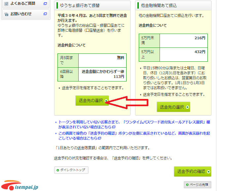Click the 平日15時00分以降 note in 他金融機関 panel
The image size is (225, 191).
coord(175,78)
